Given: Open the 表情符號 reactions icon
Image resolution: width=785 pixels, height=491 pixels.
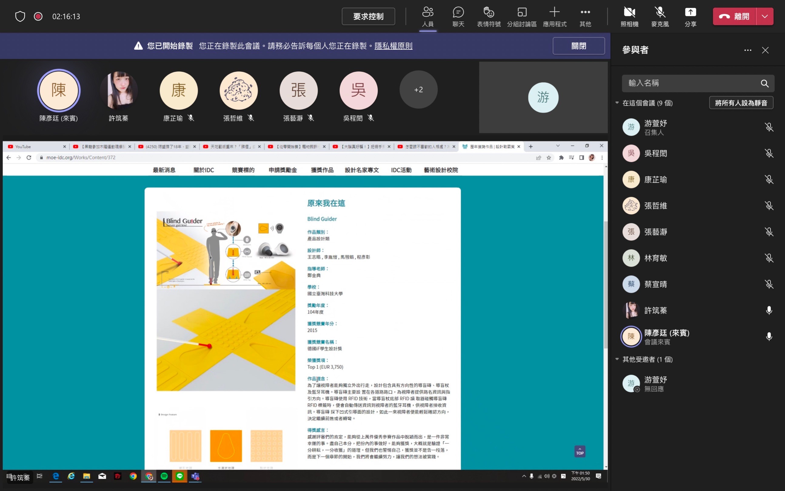Looking at the screenshot, I should coord(488,16).
